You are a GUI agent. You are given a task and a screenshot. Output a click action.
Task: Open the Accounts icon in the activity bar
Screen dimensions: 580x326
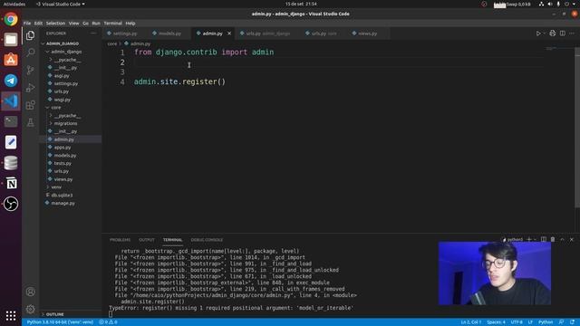point(31,292)
